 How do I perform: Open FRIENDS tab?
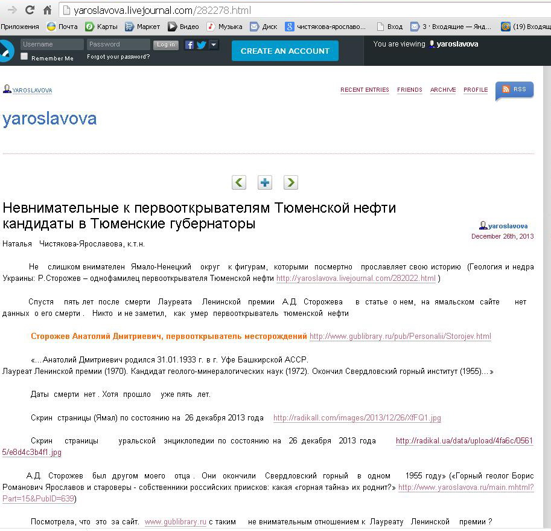pos(409,89)
